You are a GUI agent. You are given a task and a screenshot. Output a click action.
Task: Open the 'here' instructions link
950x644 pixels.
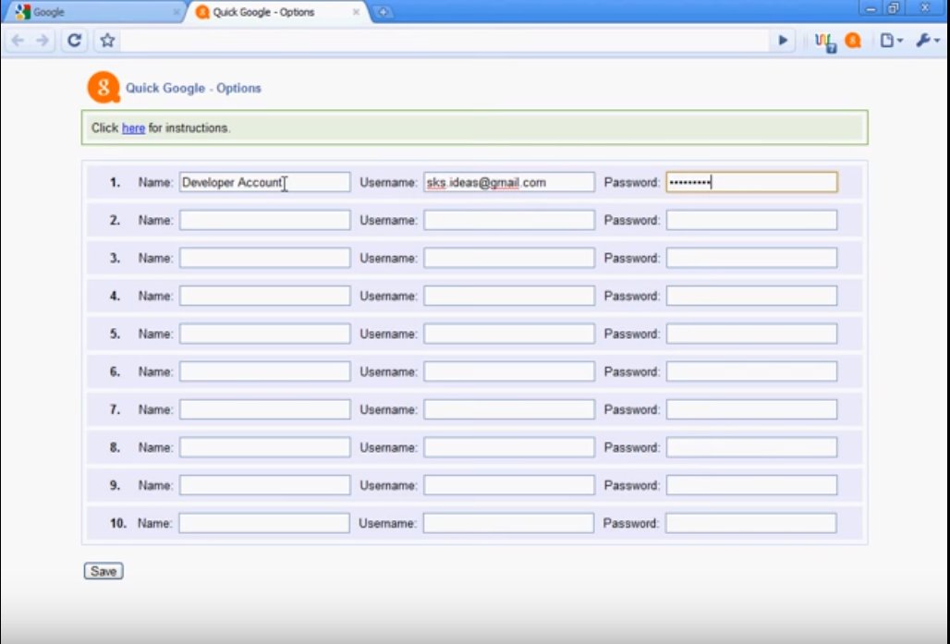pos(133,128)
